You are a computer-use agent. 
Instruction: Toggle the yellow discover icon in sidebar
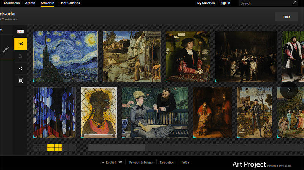tap(21, 44)
